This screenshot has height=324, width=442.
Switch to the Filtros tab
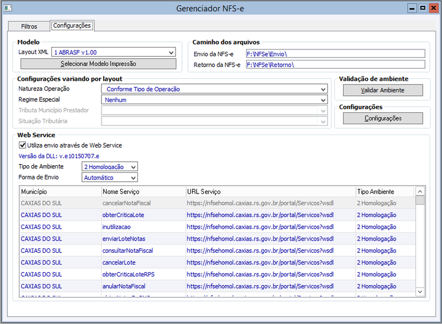(29, 26)
